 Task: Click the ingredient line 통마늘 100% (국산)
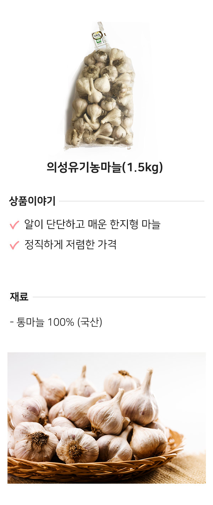point(56,322)
